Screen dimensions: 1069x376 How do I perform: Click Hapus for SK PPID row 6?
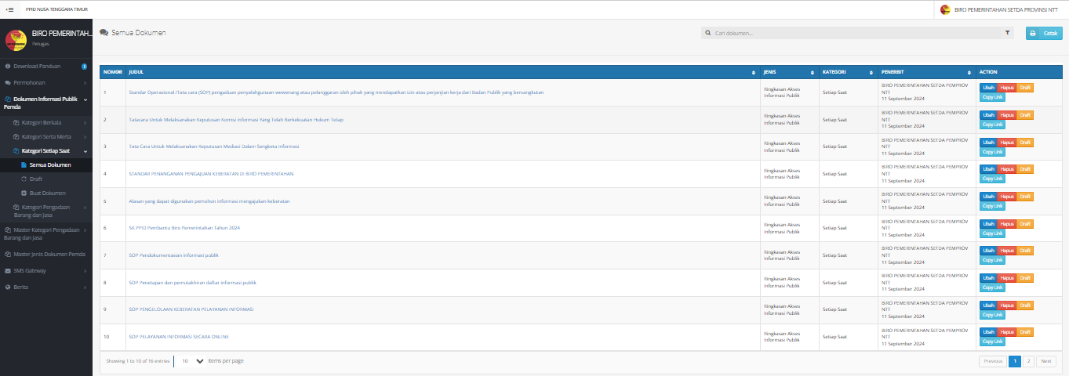pos(1007,223)
